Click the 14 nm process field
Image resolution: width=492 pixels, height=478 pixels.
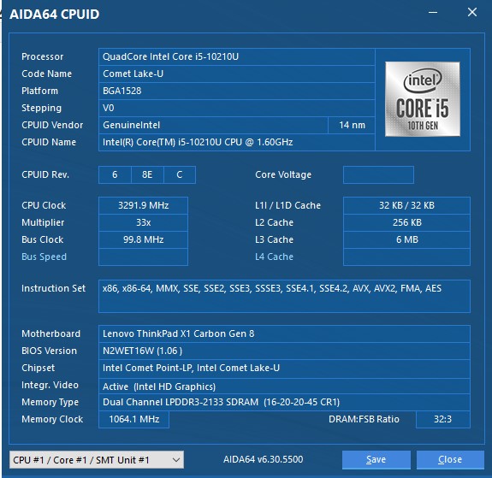click(352, 125)
